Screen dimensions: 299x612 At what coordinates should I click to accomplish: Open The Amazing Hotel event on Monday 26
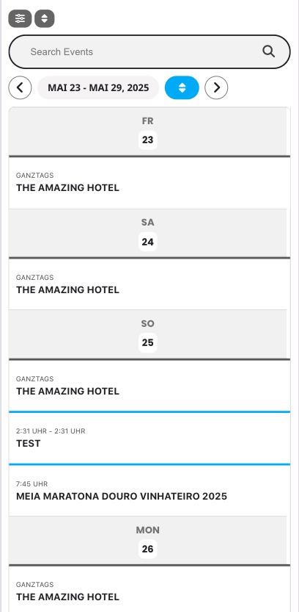pos(149,589)
